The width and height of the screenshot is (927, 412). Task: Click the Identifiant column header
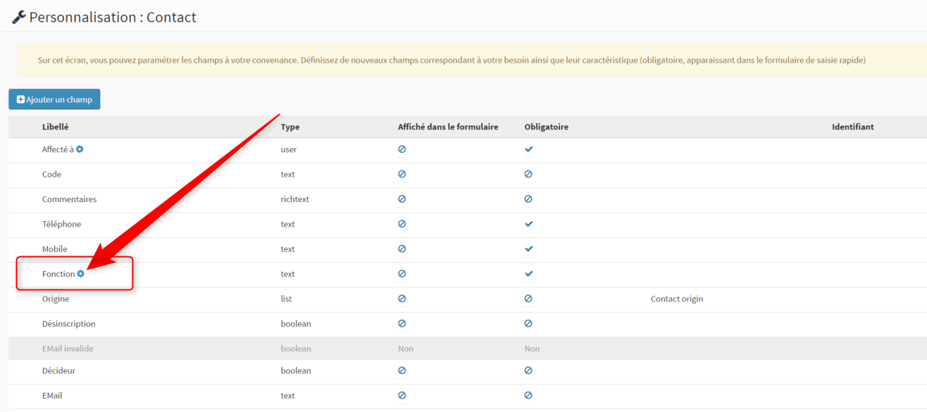853,127
